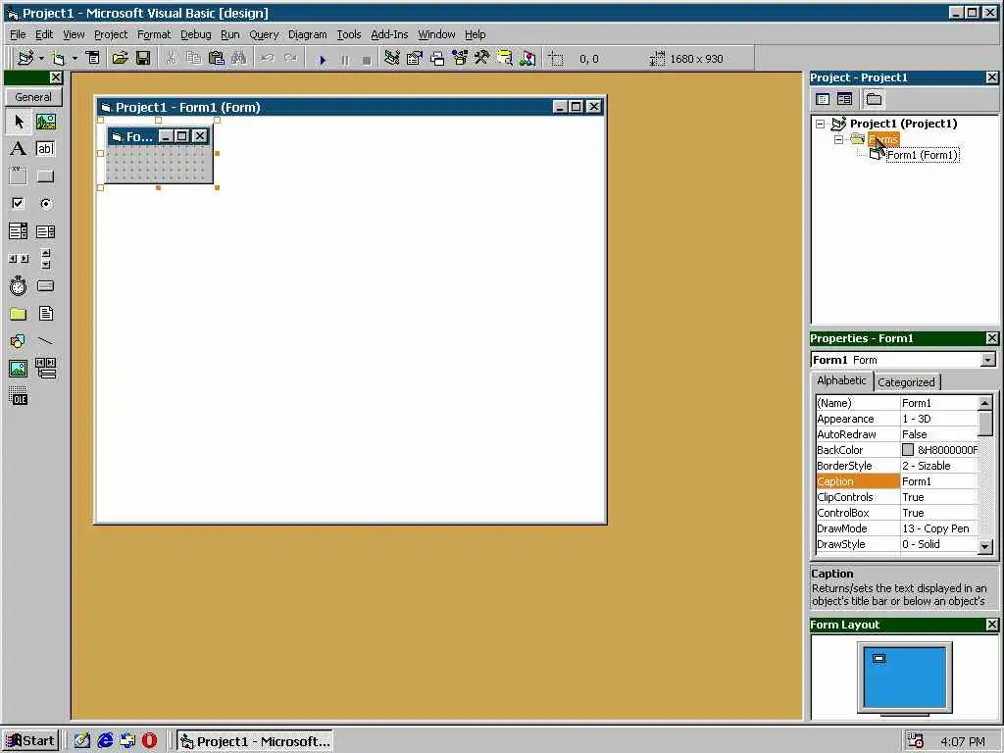1004x753 pixels.
Task: Toggle the Toolbox via hammer-wrench icon
Action: click(x=482, y=58)
